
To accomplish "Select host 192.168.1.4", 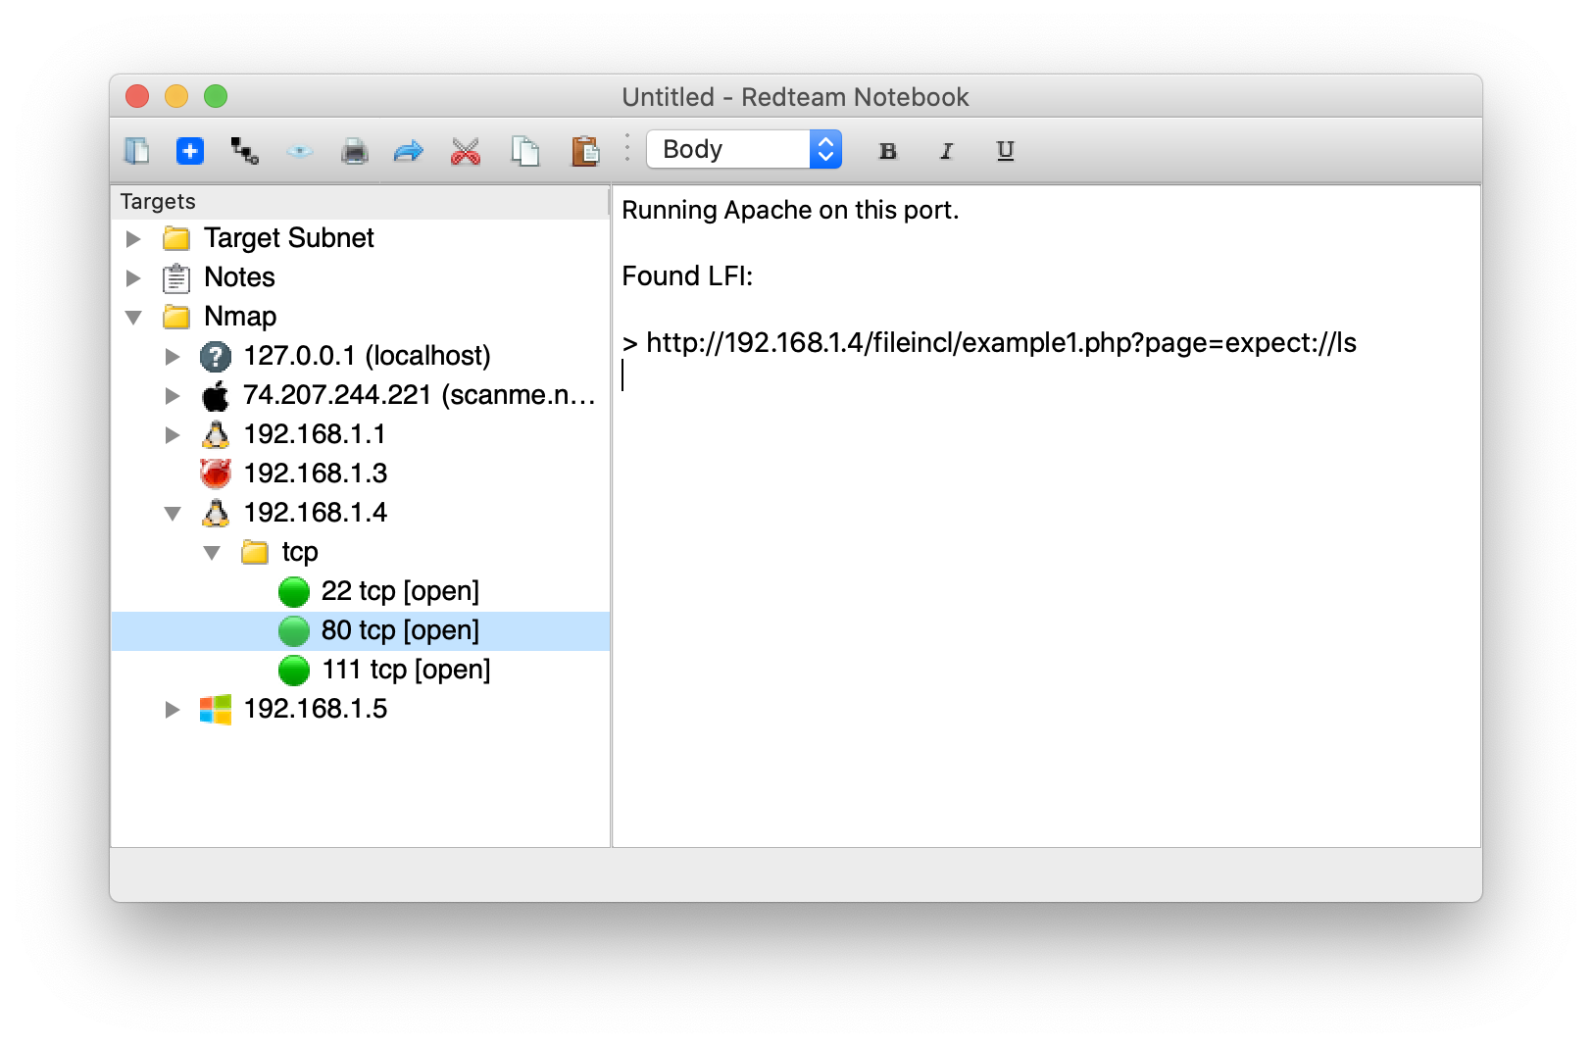I will 315,513.
